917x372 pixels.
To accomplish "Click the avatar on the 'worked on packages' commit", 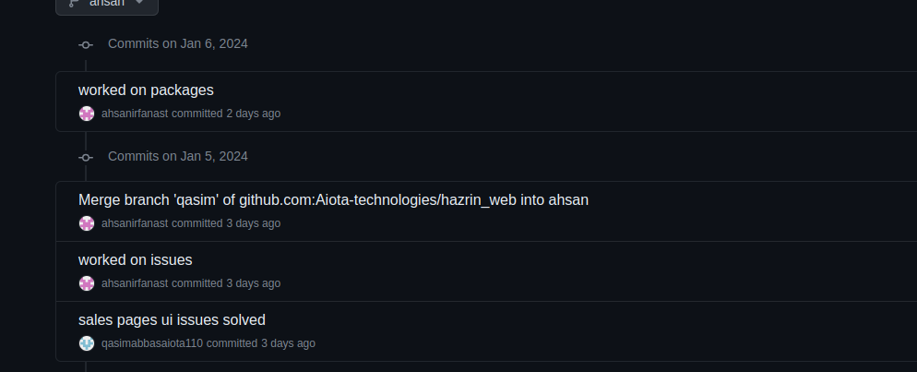I will pos(87,114).
